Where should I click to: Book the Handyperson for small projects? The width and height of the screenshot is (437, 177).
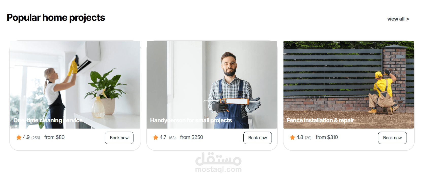click(x=258, y=138)
